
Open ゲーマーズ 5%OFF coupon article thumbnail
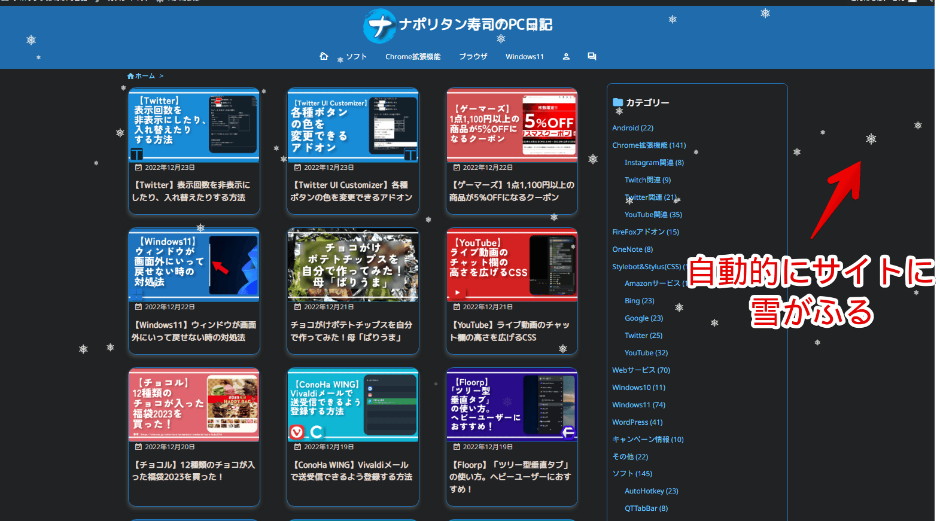(x=512, y=126)
